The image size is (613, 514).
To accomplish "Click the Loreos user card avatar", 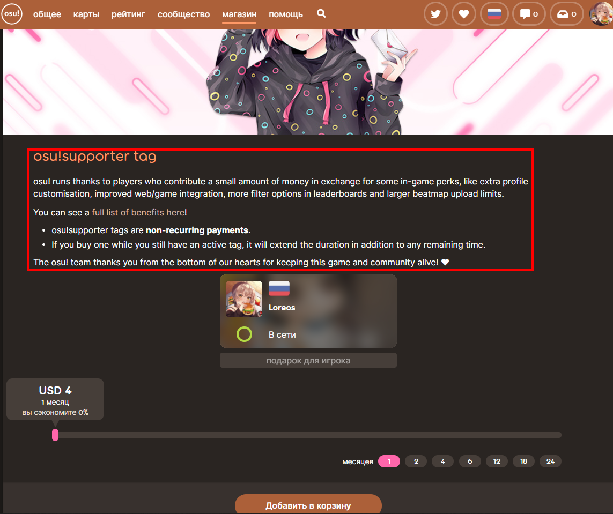I will (244, 299).
